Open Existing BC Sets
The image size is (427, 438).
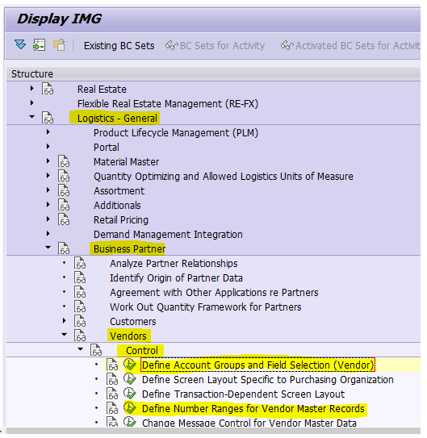[119, 45]
